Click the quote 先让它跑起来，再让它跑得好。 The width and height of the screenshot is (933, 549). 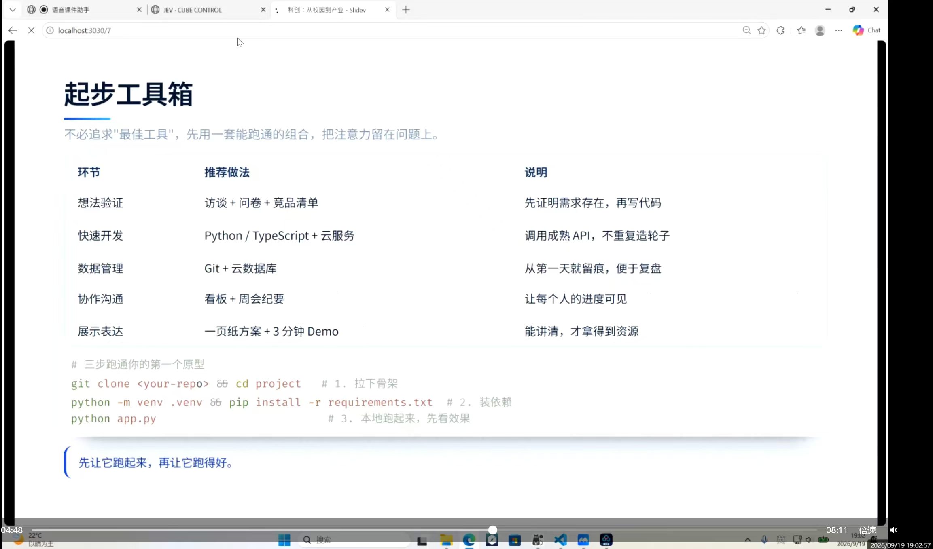tap(156, 462)
